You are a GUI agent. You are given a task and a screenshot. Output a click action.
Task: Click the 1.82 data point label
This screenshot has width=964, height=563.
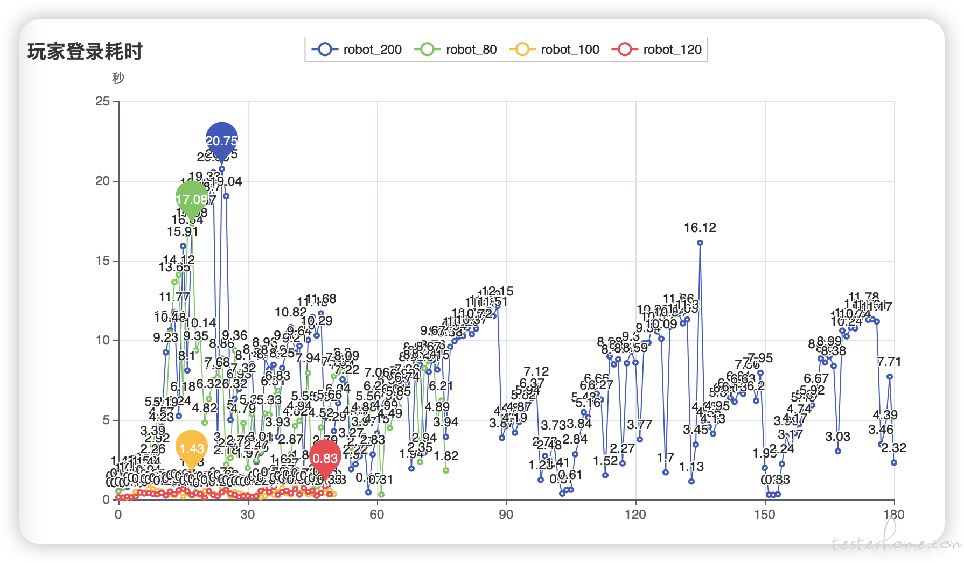[x=446, y=456]
